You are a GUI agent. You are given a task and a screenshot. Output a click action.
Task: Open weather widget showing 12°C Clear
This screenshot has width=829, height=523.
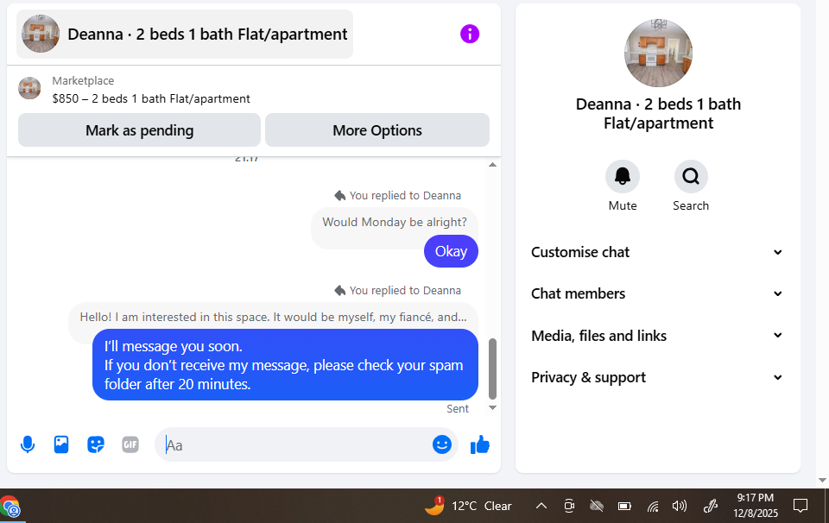[x=468, y=506]
